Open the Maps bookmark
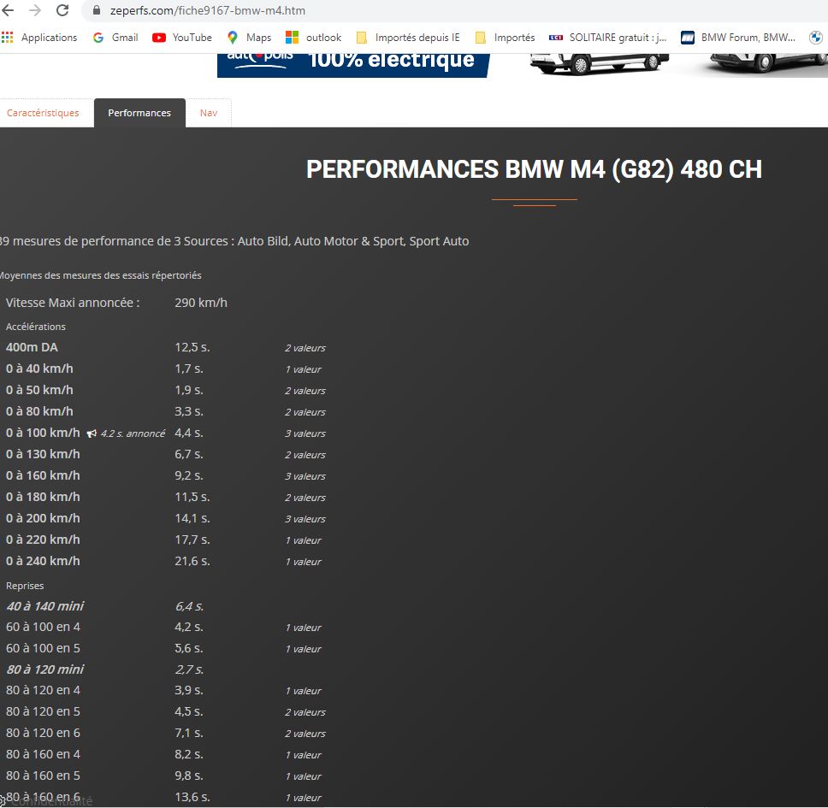 point(249,38)
